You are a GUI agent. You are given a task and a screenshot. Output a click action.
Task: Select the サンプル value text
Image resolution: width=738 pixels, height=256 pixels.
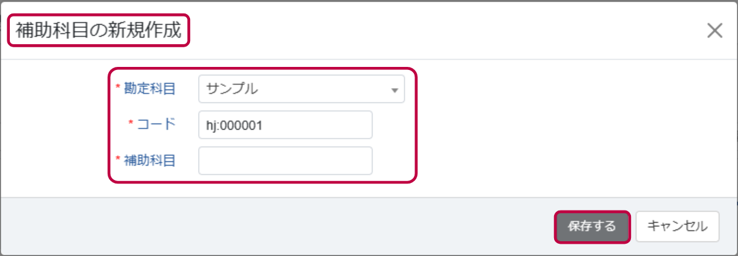pos(232,89)
